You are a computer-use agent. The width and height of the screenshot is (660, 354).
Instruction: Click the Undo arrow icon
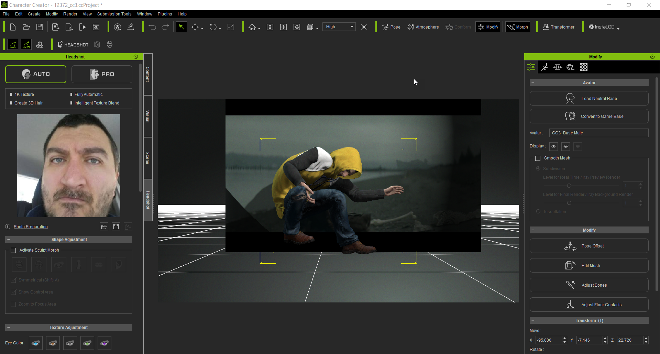click(152, 27)
